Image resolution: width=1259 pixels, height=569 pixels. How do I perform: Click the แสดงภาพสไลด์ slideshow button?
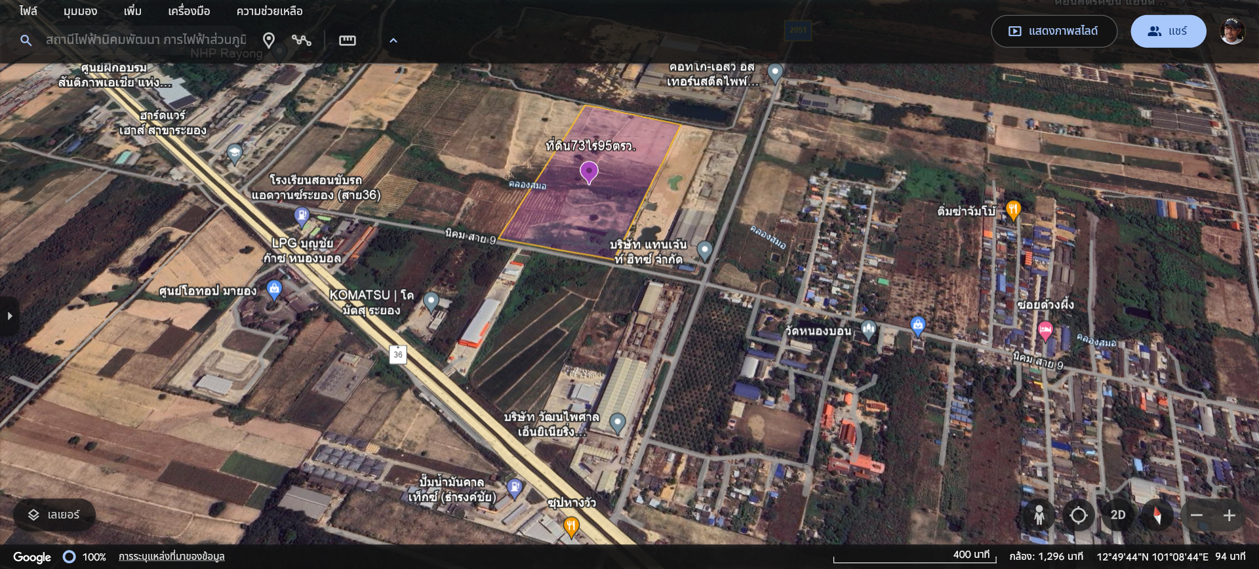pyautogui.click(x=1054, y=31)
